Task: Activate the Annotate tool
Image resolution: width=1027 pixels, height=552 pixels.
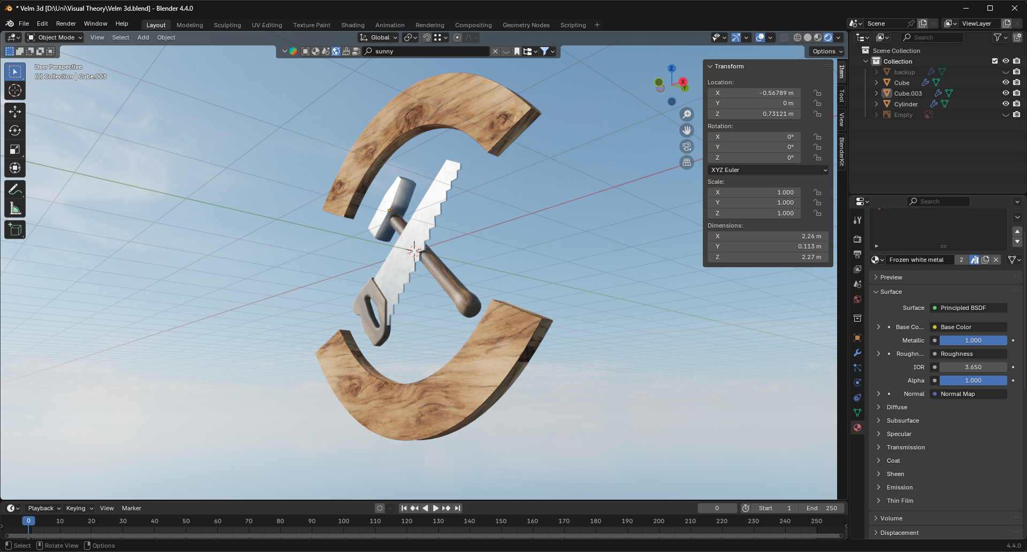Action: [x=15, y=189]
